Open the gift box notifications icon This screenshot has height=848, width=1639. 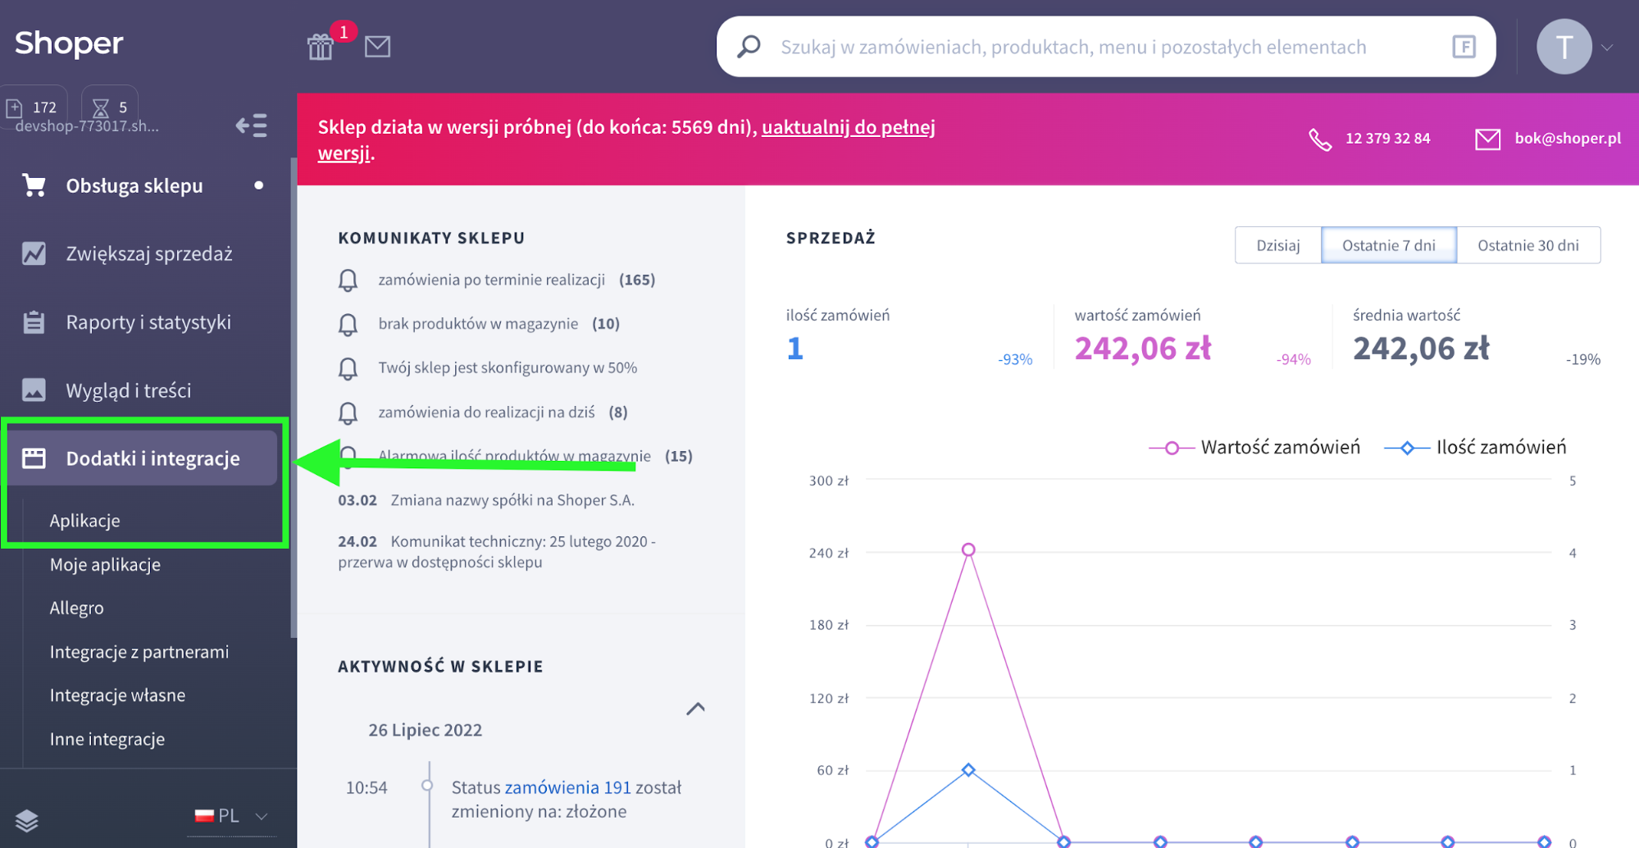pyautogui.click(x=321, y=47)
